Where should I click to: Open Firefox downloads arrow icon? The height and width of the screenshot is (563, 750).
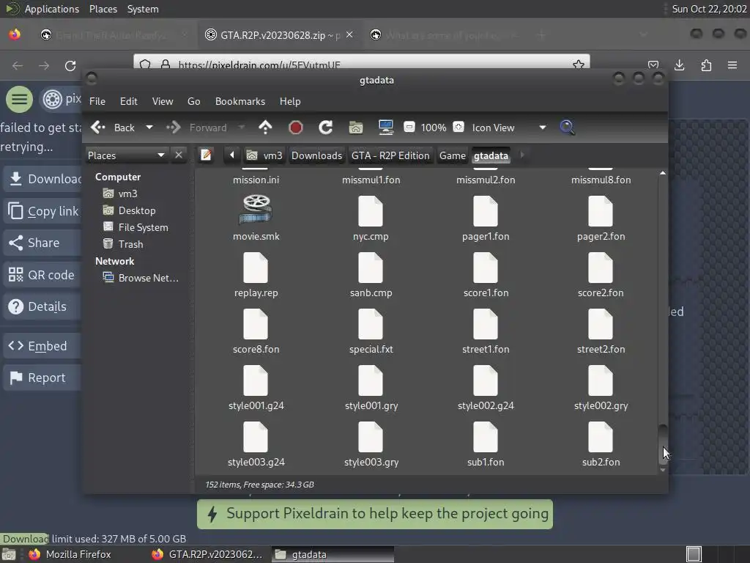679,65
